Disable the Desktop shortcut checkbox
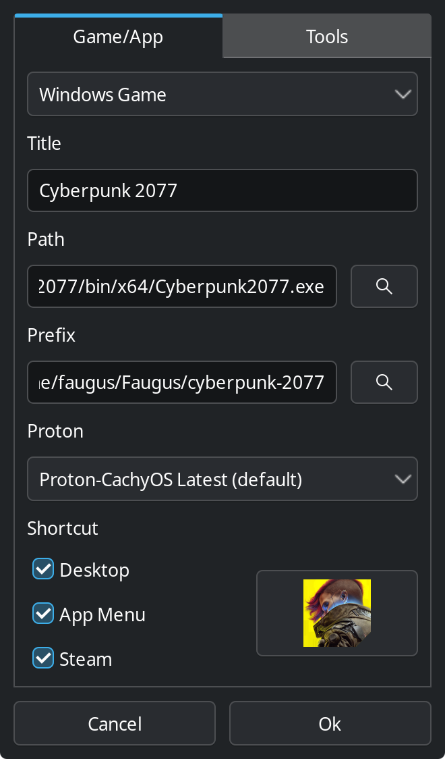 (43, 569)
